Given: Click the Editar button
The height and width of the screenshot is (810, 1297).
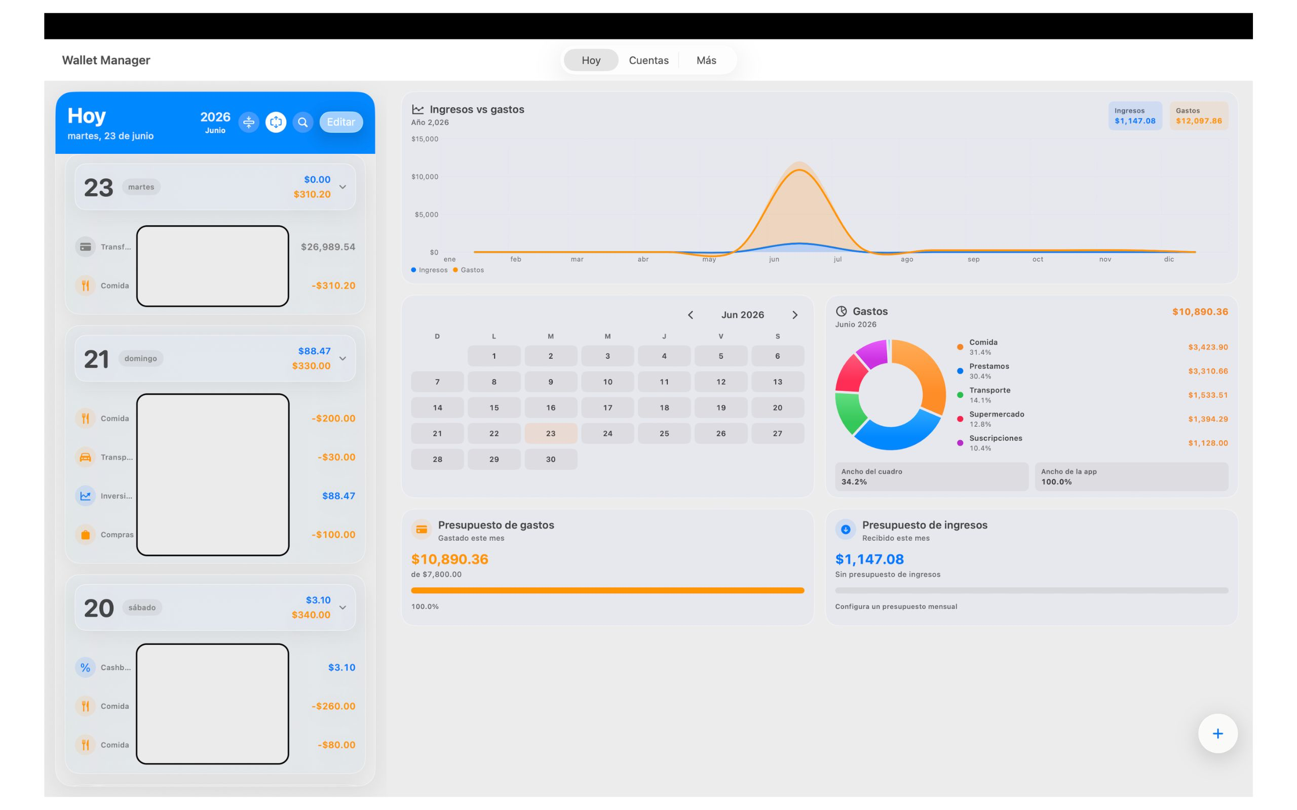Looking at the screenshot, I should pyautogui.click(x=341, y=122).
